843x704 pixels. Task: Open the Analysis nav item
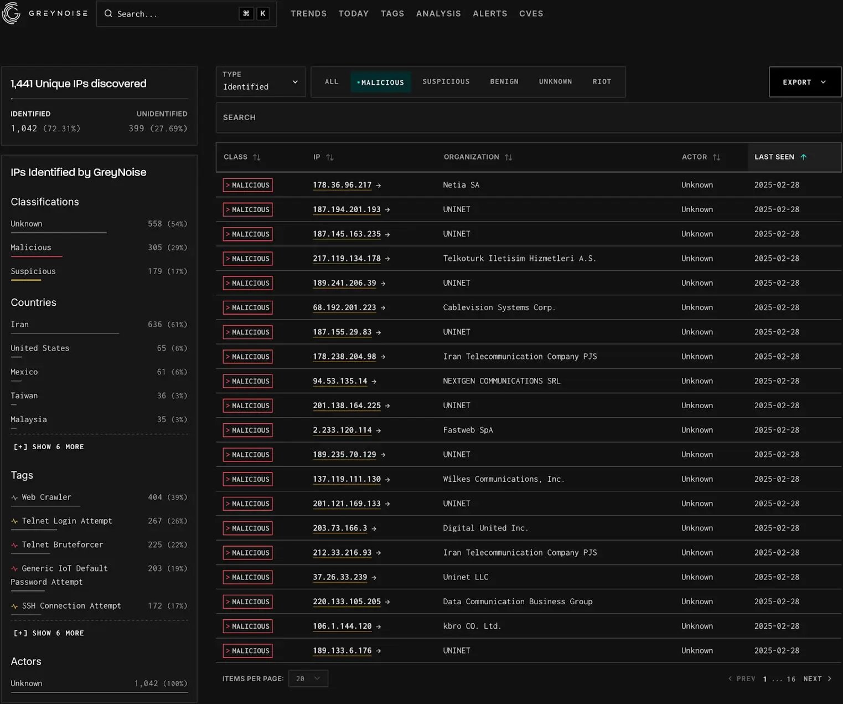pyautogui.click(x=438, y=13)
